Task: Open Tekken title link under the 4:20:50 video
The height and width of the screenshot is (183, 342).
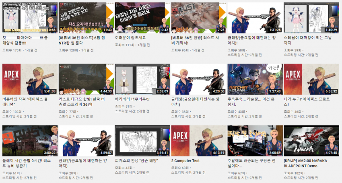Action: tap(195, 102)
